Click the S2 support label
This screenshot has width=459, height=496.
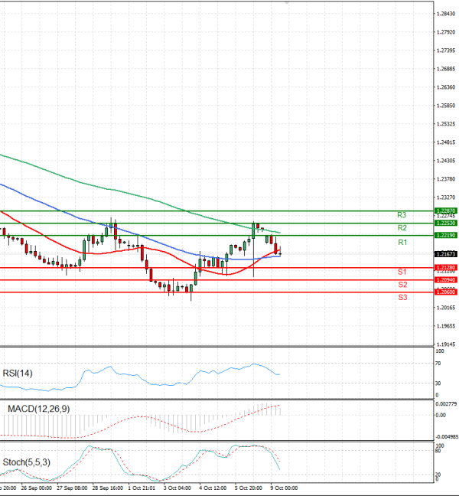pos(402,285)
